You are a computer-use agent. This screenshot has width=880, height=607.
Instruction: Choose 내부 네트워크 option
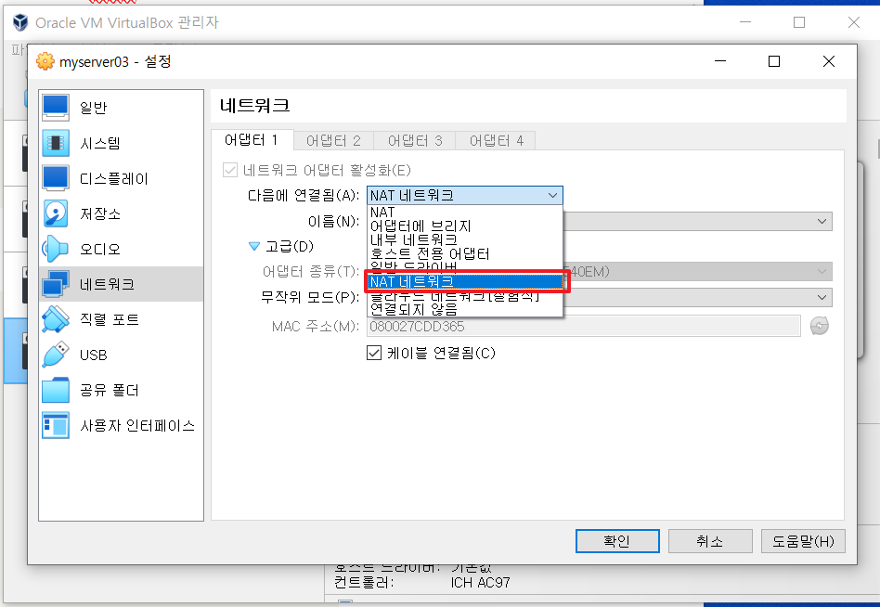[x=465, y=240]
